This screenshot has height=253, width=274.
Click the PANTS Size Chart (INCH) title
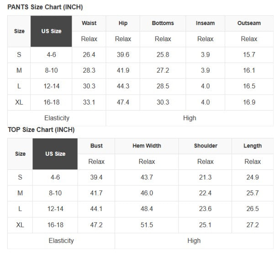pyautogui.click(x=45, y=7)
